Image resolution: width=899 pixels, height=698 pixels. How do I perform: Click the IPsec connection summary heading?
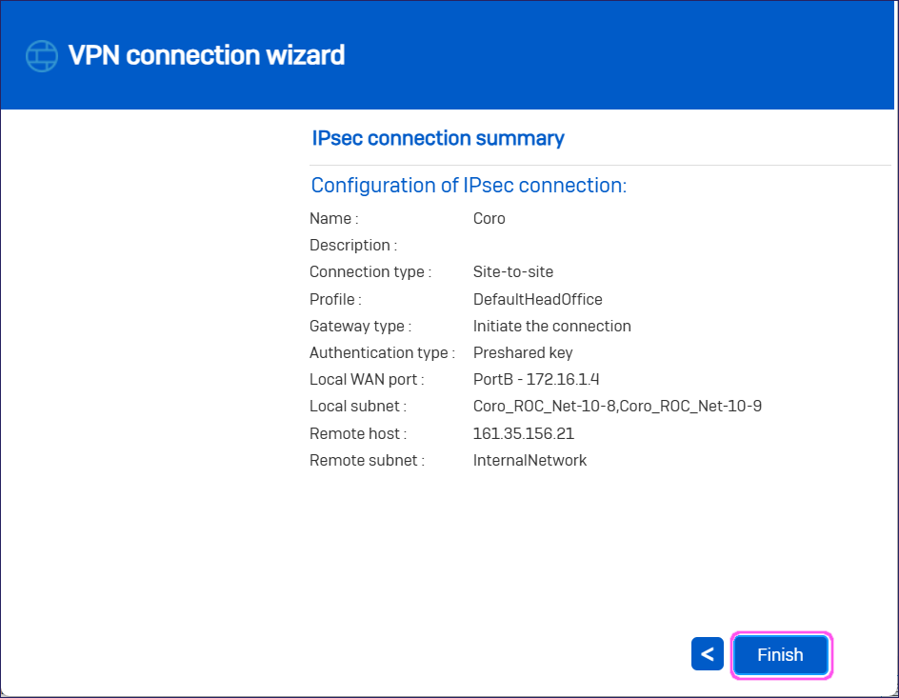(x=438, y=138)
